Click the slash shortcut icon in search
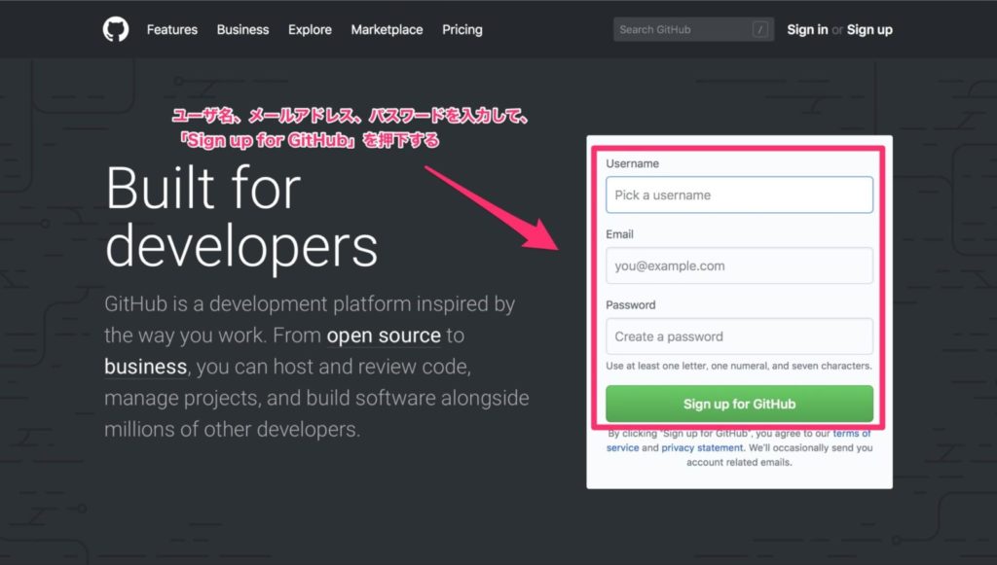Viewport: 997px width, 565px height. pos(759,29)
